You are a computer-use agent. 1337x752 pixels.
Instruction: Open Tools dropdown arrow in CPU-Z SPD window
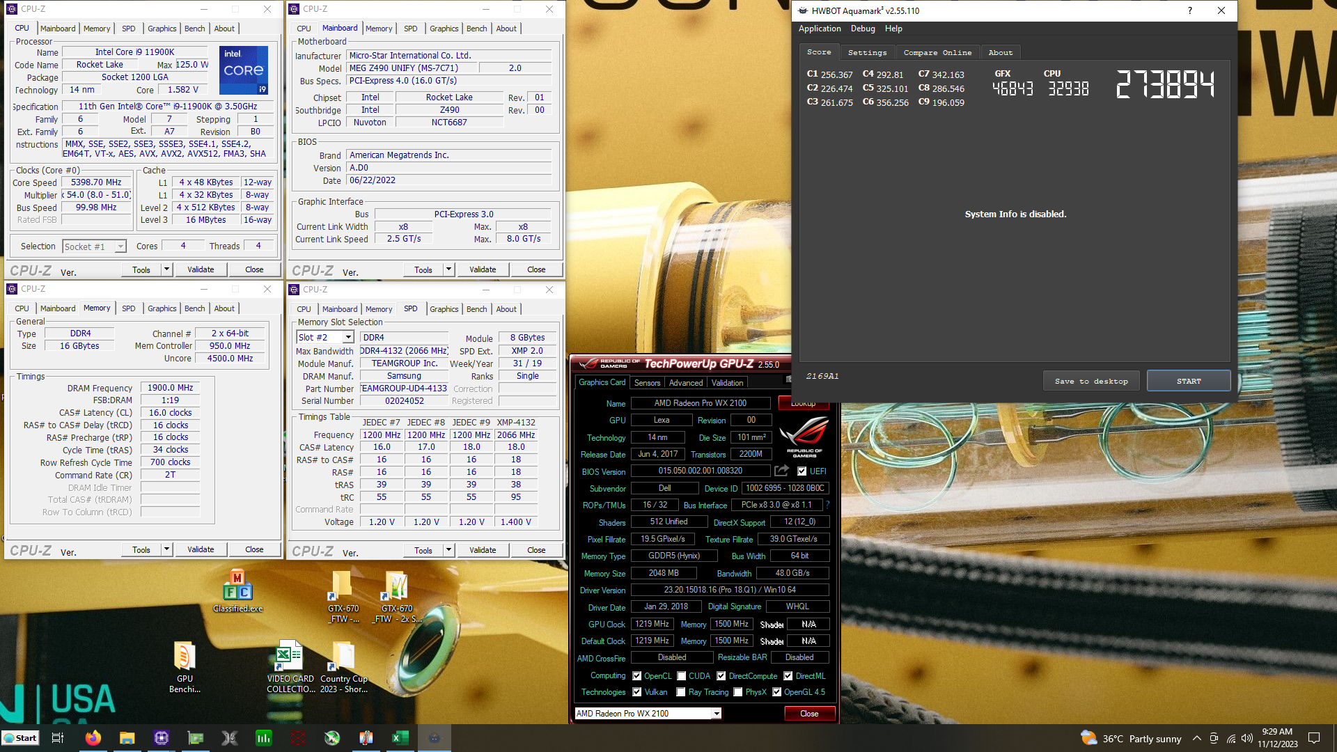pos(448,550)
